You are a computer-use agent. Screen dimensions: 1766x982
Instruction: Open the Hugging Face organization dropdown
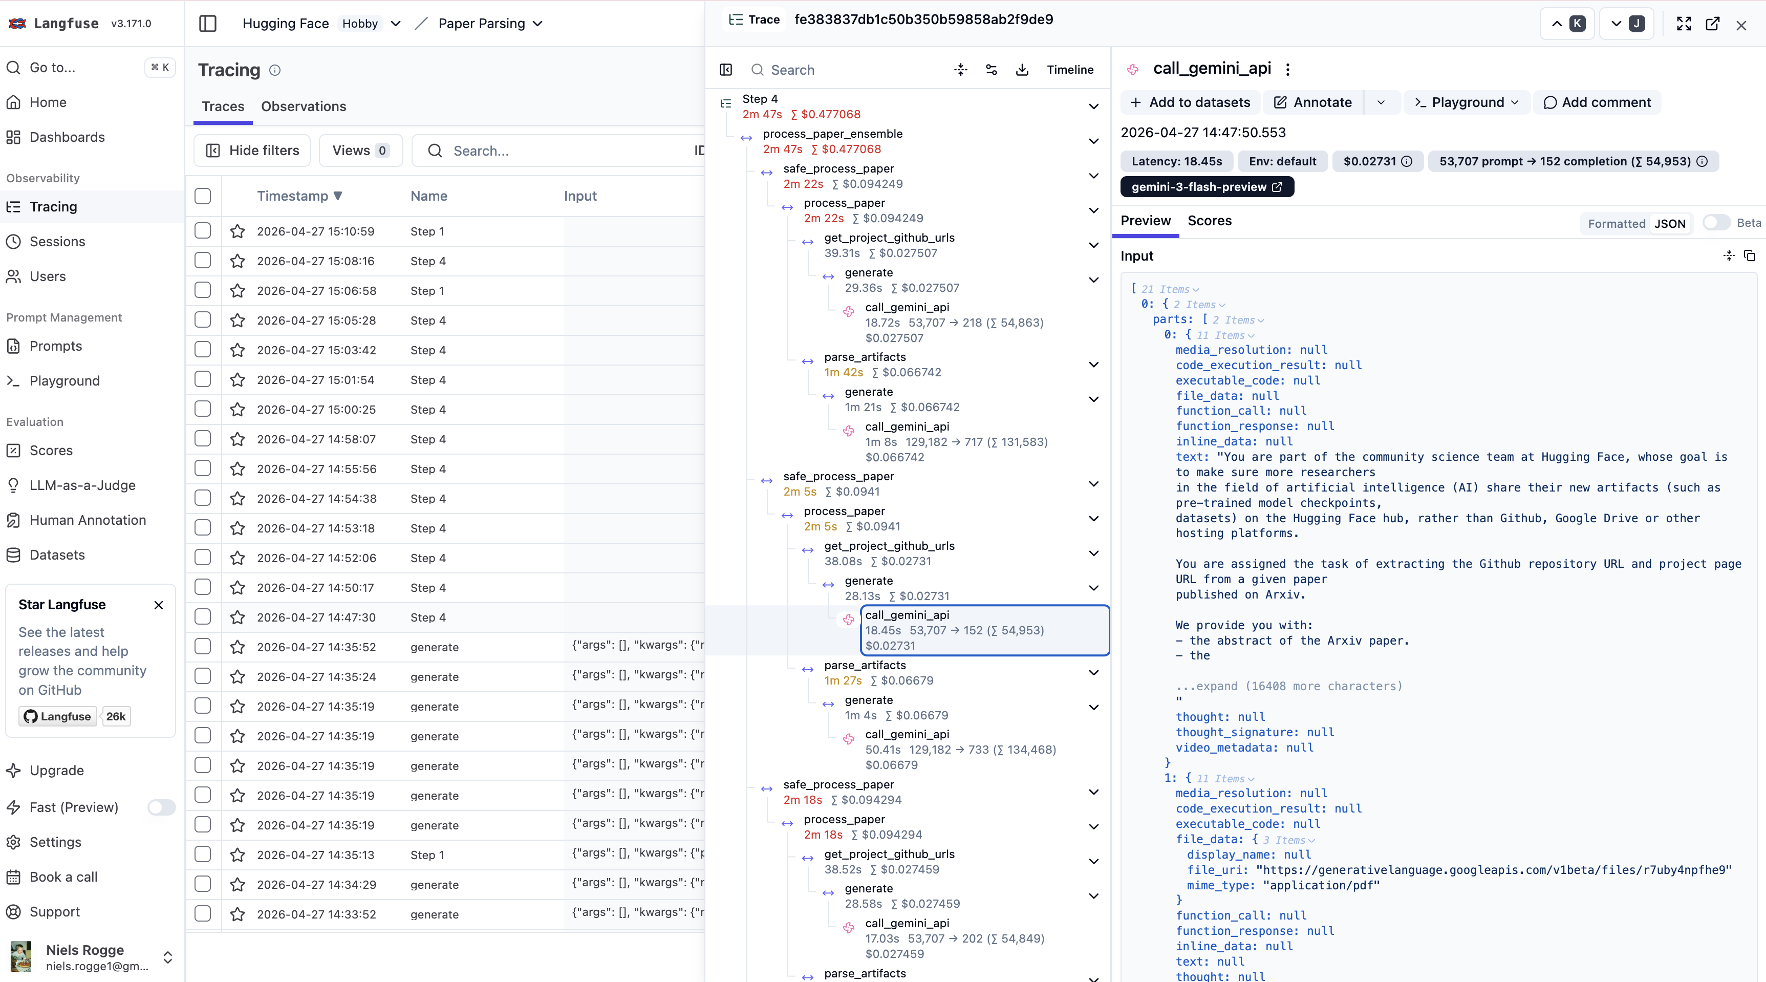(x=396, y=24)
